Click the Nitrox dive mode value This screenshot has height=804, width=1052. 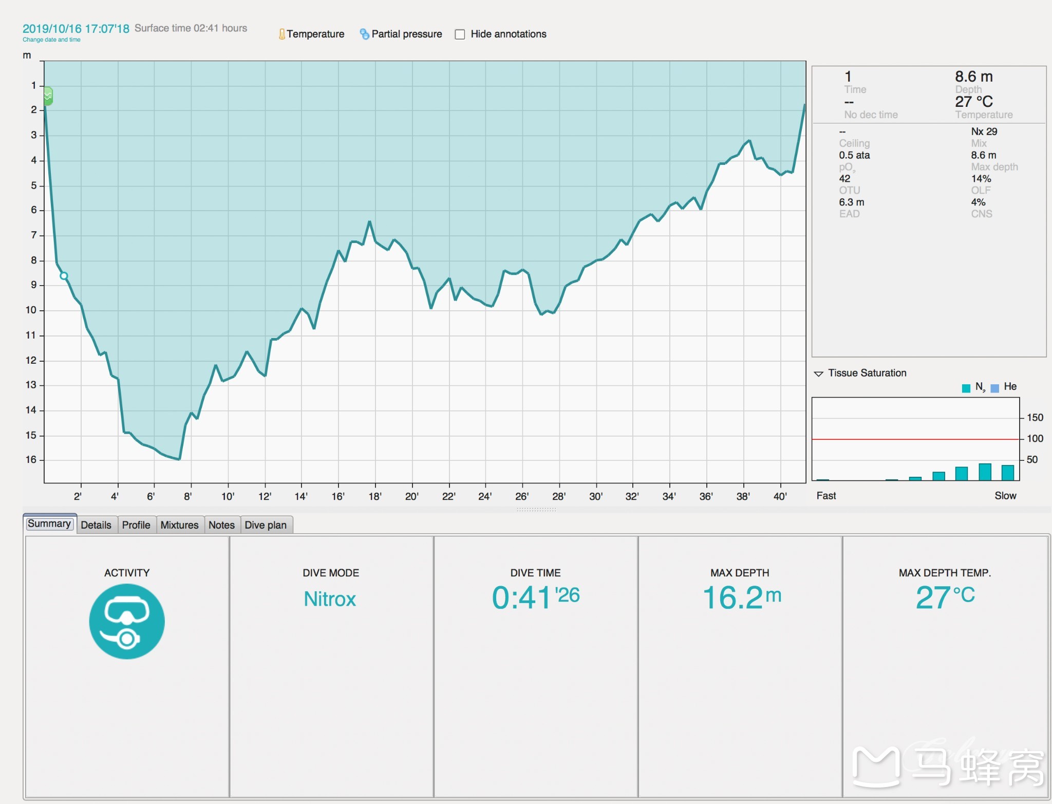point(330,599)
